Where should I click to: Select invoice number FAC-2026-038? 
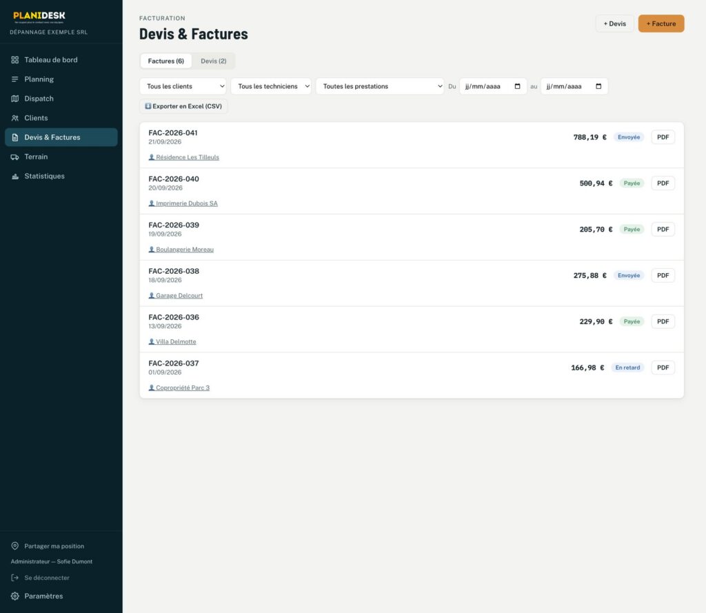click(x=174, y=271)
